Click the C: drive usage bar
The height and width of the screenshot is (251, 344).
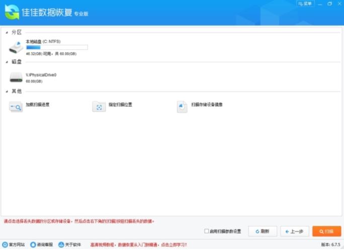pyautogui.click(x=57, y=47)
